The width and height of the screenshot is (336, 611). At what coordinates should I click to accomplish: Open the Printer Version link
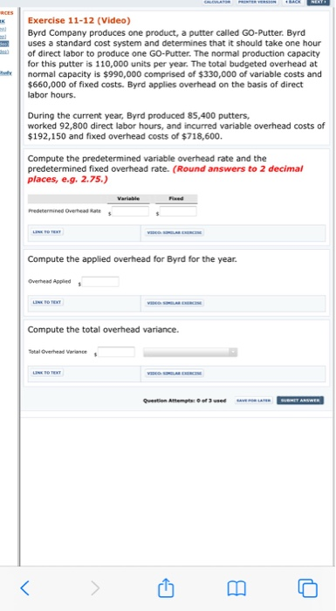[x=257, y=2]
